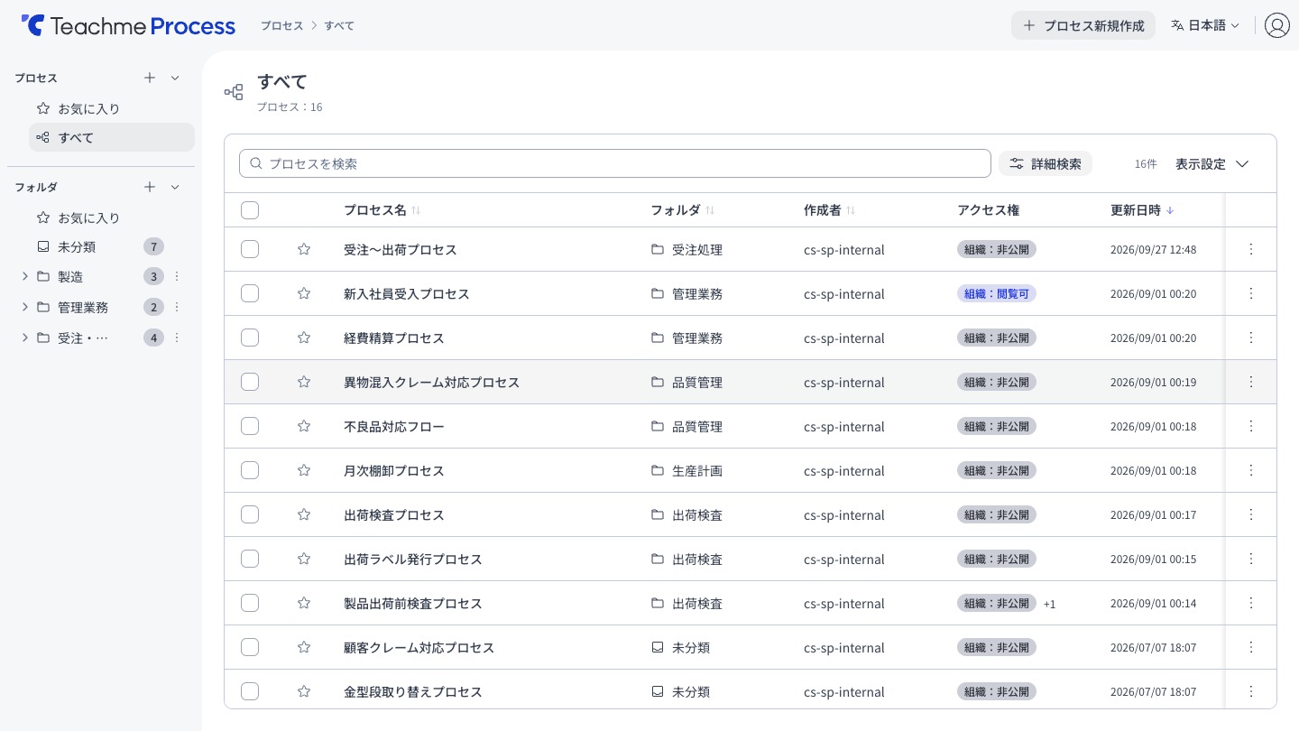Check the 受注〜出荷プロセス row checkbox
1299x731 pixels.
[x=250, y=249]
